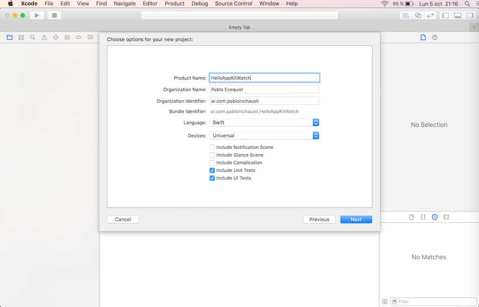
Task: Open the Edit menu
Action: (65, 4)
